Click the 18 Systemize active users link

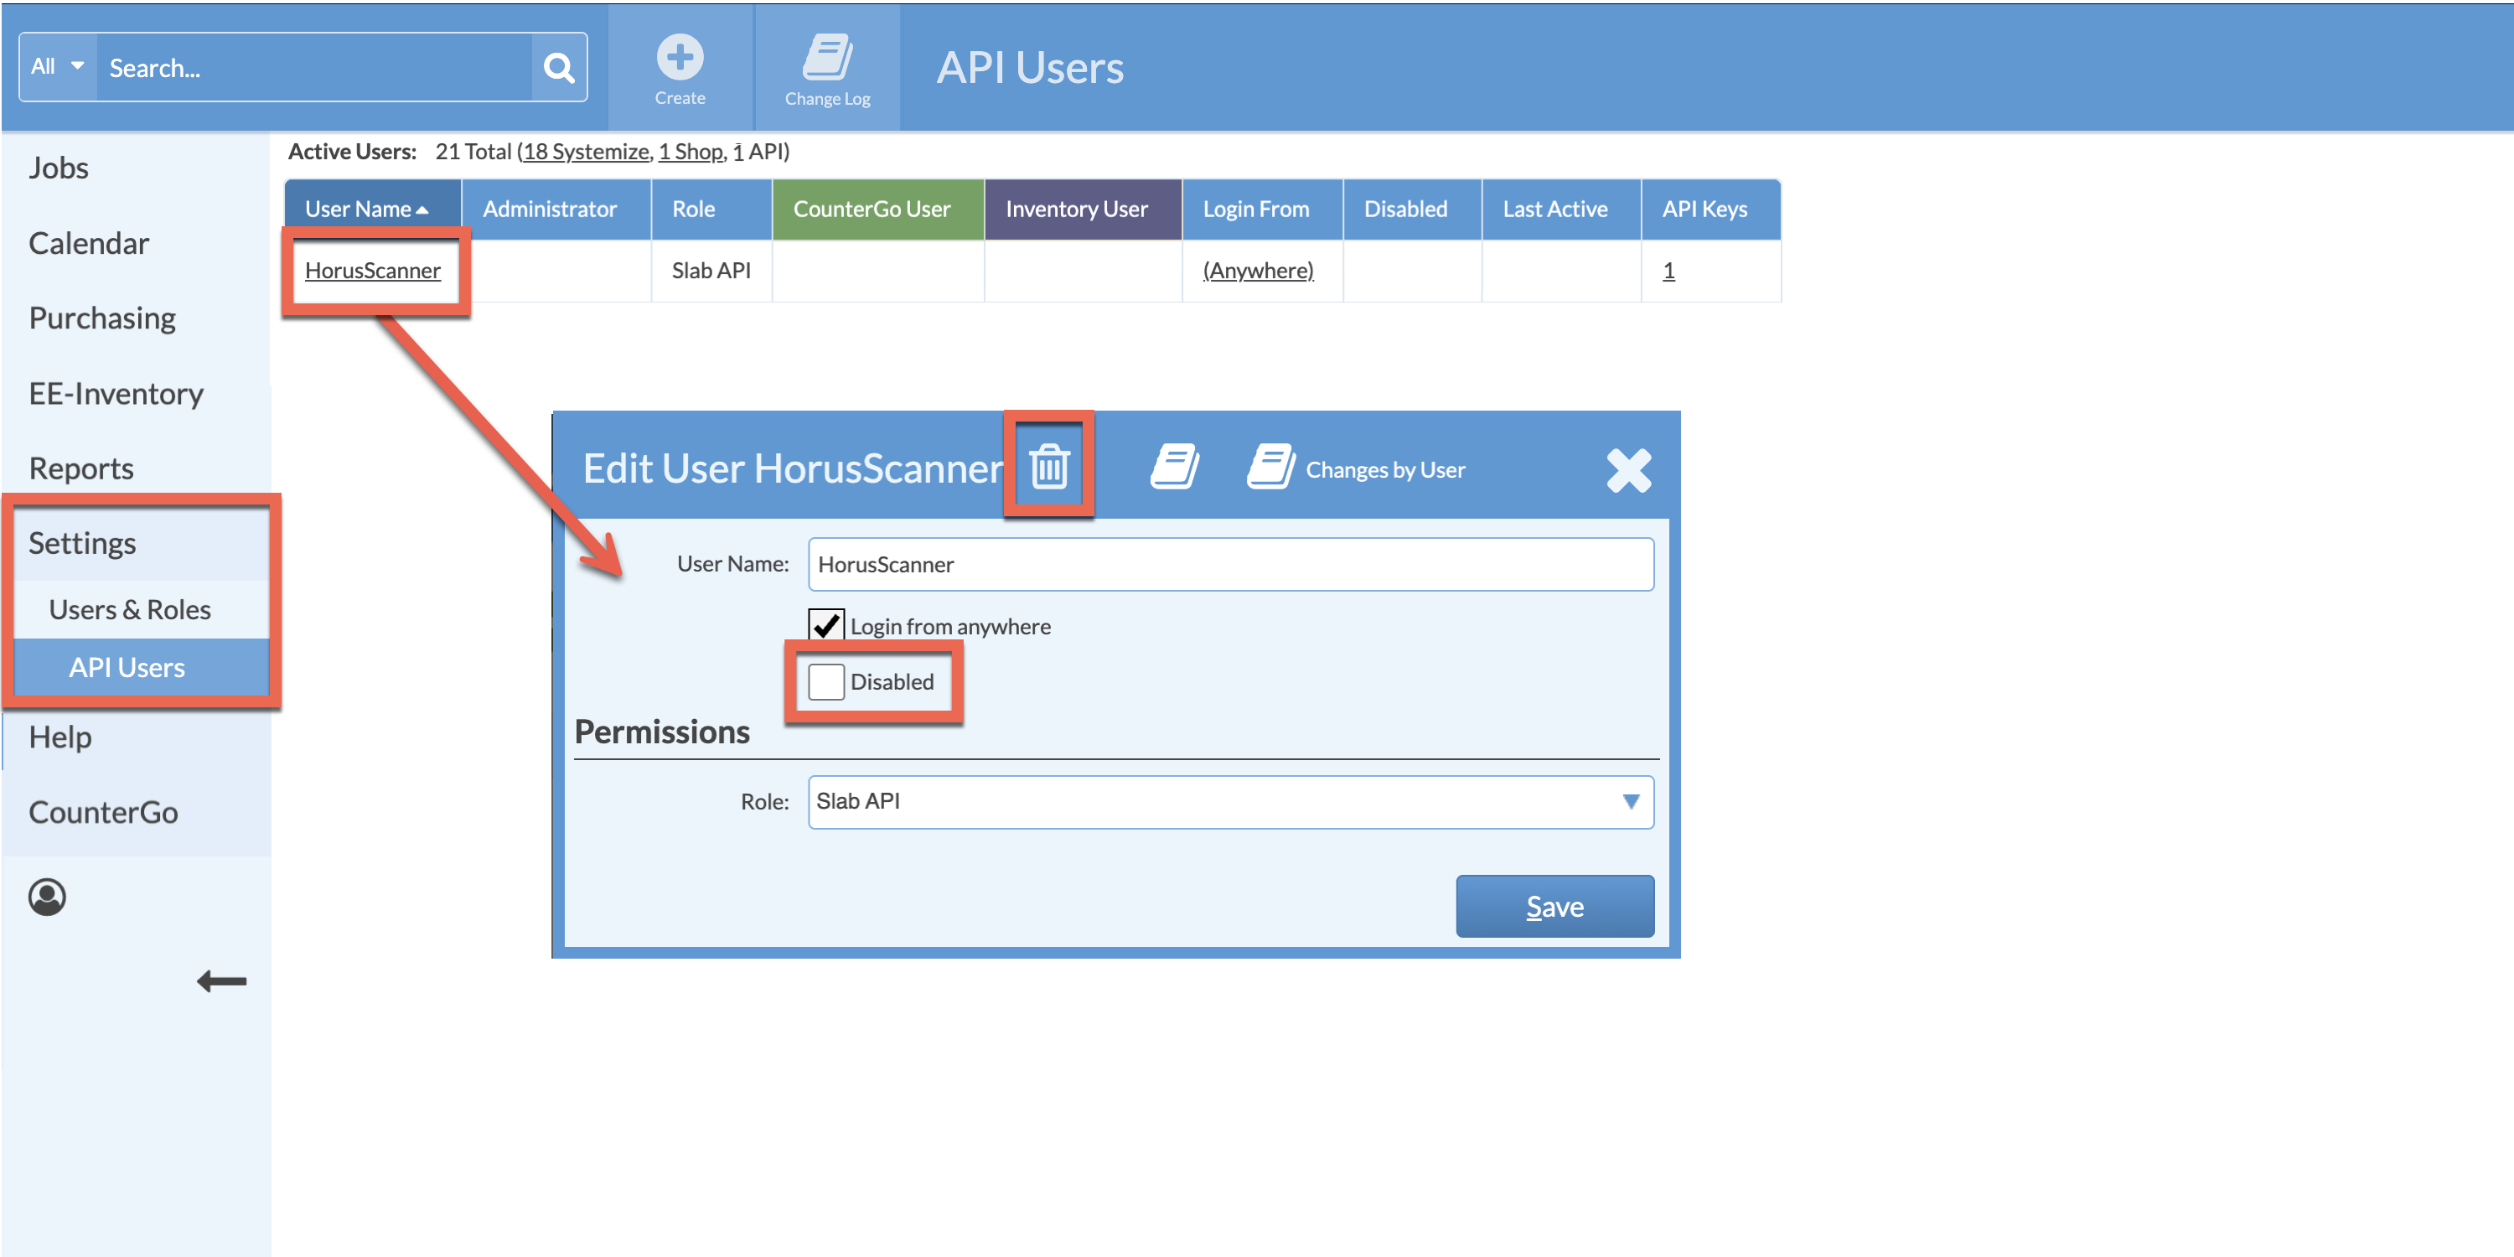point(585,152)
